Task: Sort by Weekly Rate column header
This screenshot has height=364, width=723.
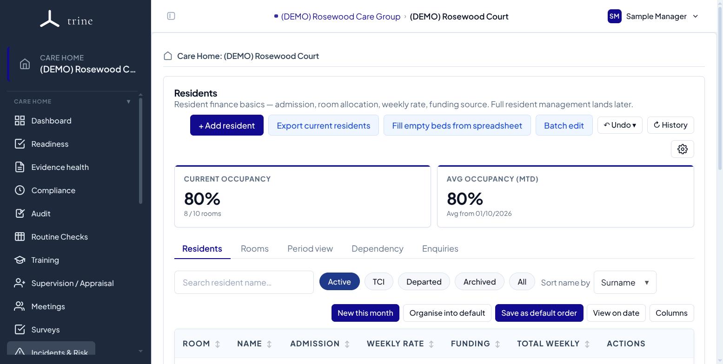Action: (x=400, y=344)
